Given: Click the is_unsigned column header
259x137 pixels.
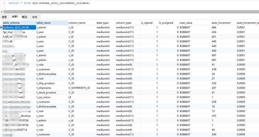Looking at the screenshot, I should coord(166,23).
